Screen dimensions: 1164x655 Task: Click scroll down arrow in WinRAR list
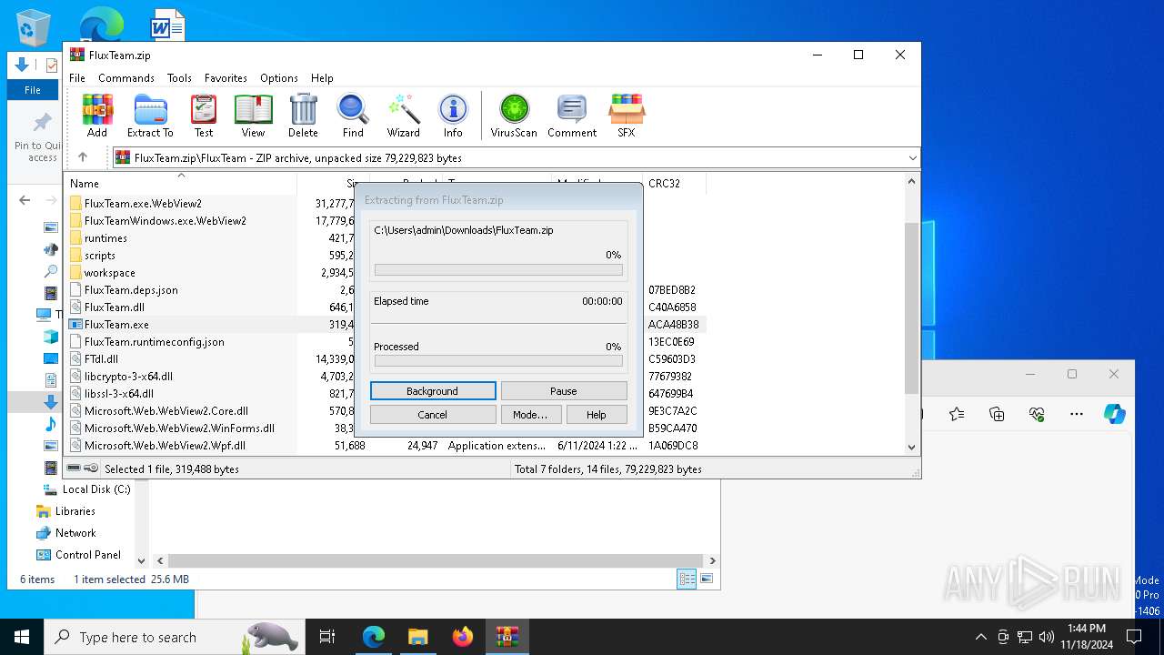coord(912,447)
